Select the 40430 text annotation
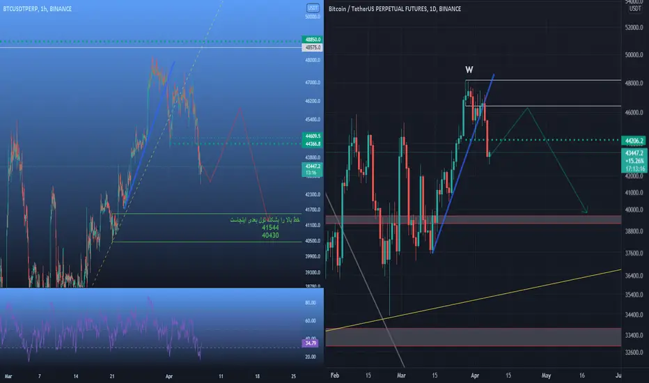The height and width of the screenshot is (383, 649). coord(270,235)
